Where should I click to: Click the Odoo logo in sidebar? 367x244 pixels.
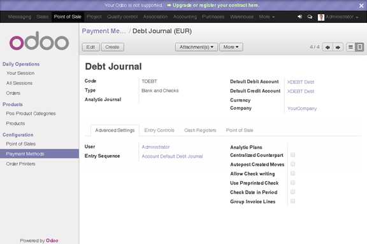click(x=39, y=41)
